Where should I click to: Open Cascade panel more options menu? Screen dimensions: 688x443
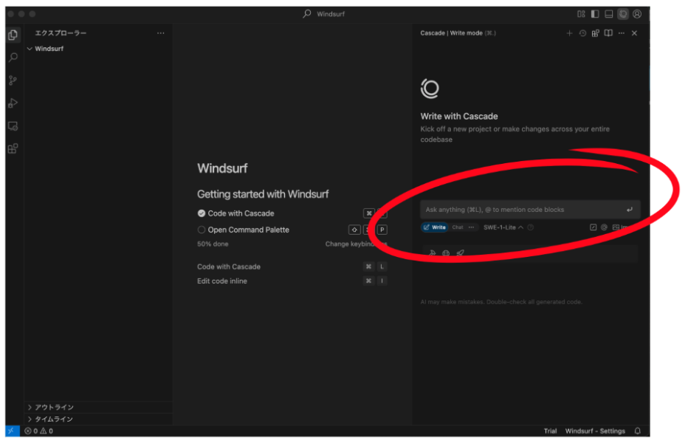[x=622, y=33]
